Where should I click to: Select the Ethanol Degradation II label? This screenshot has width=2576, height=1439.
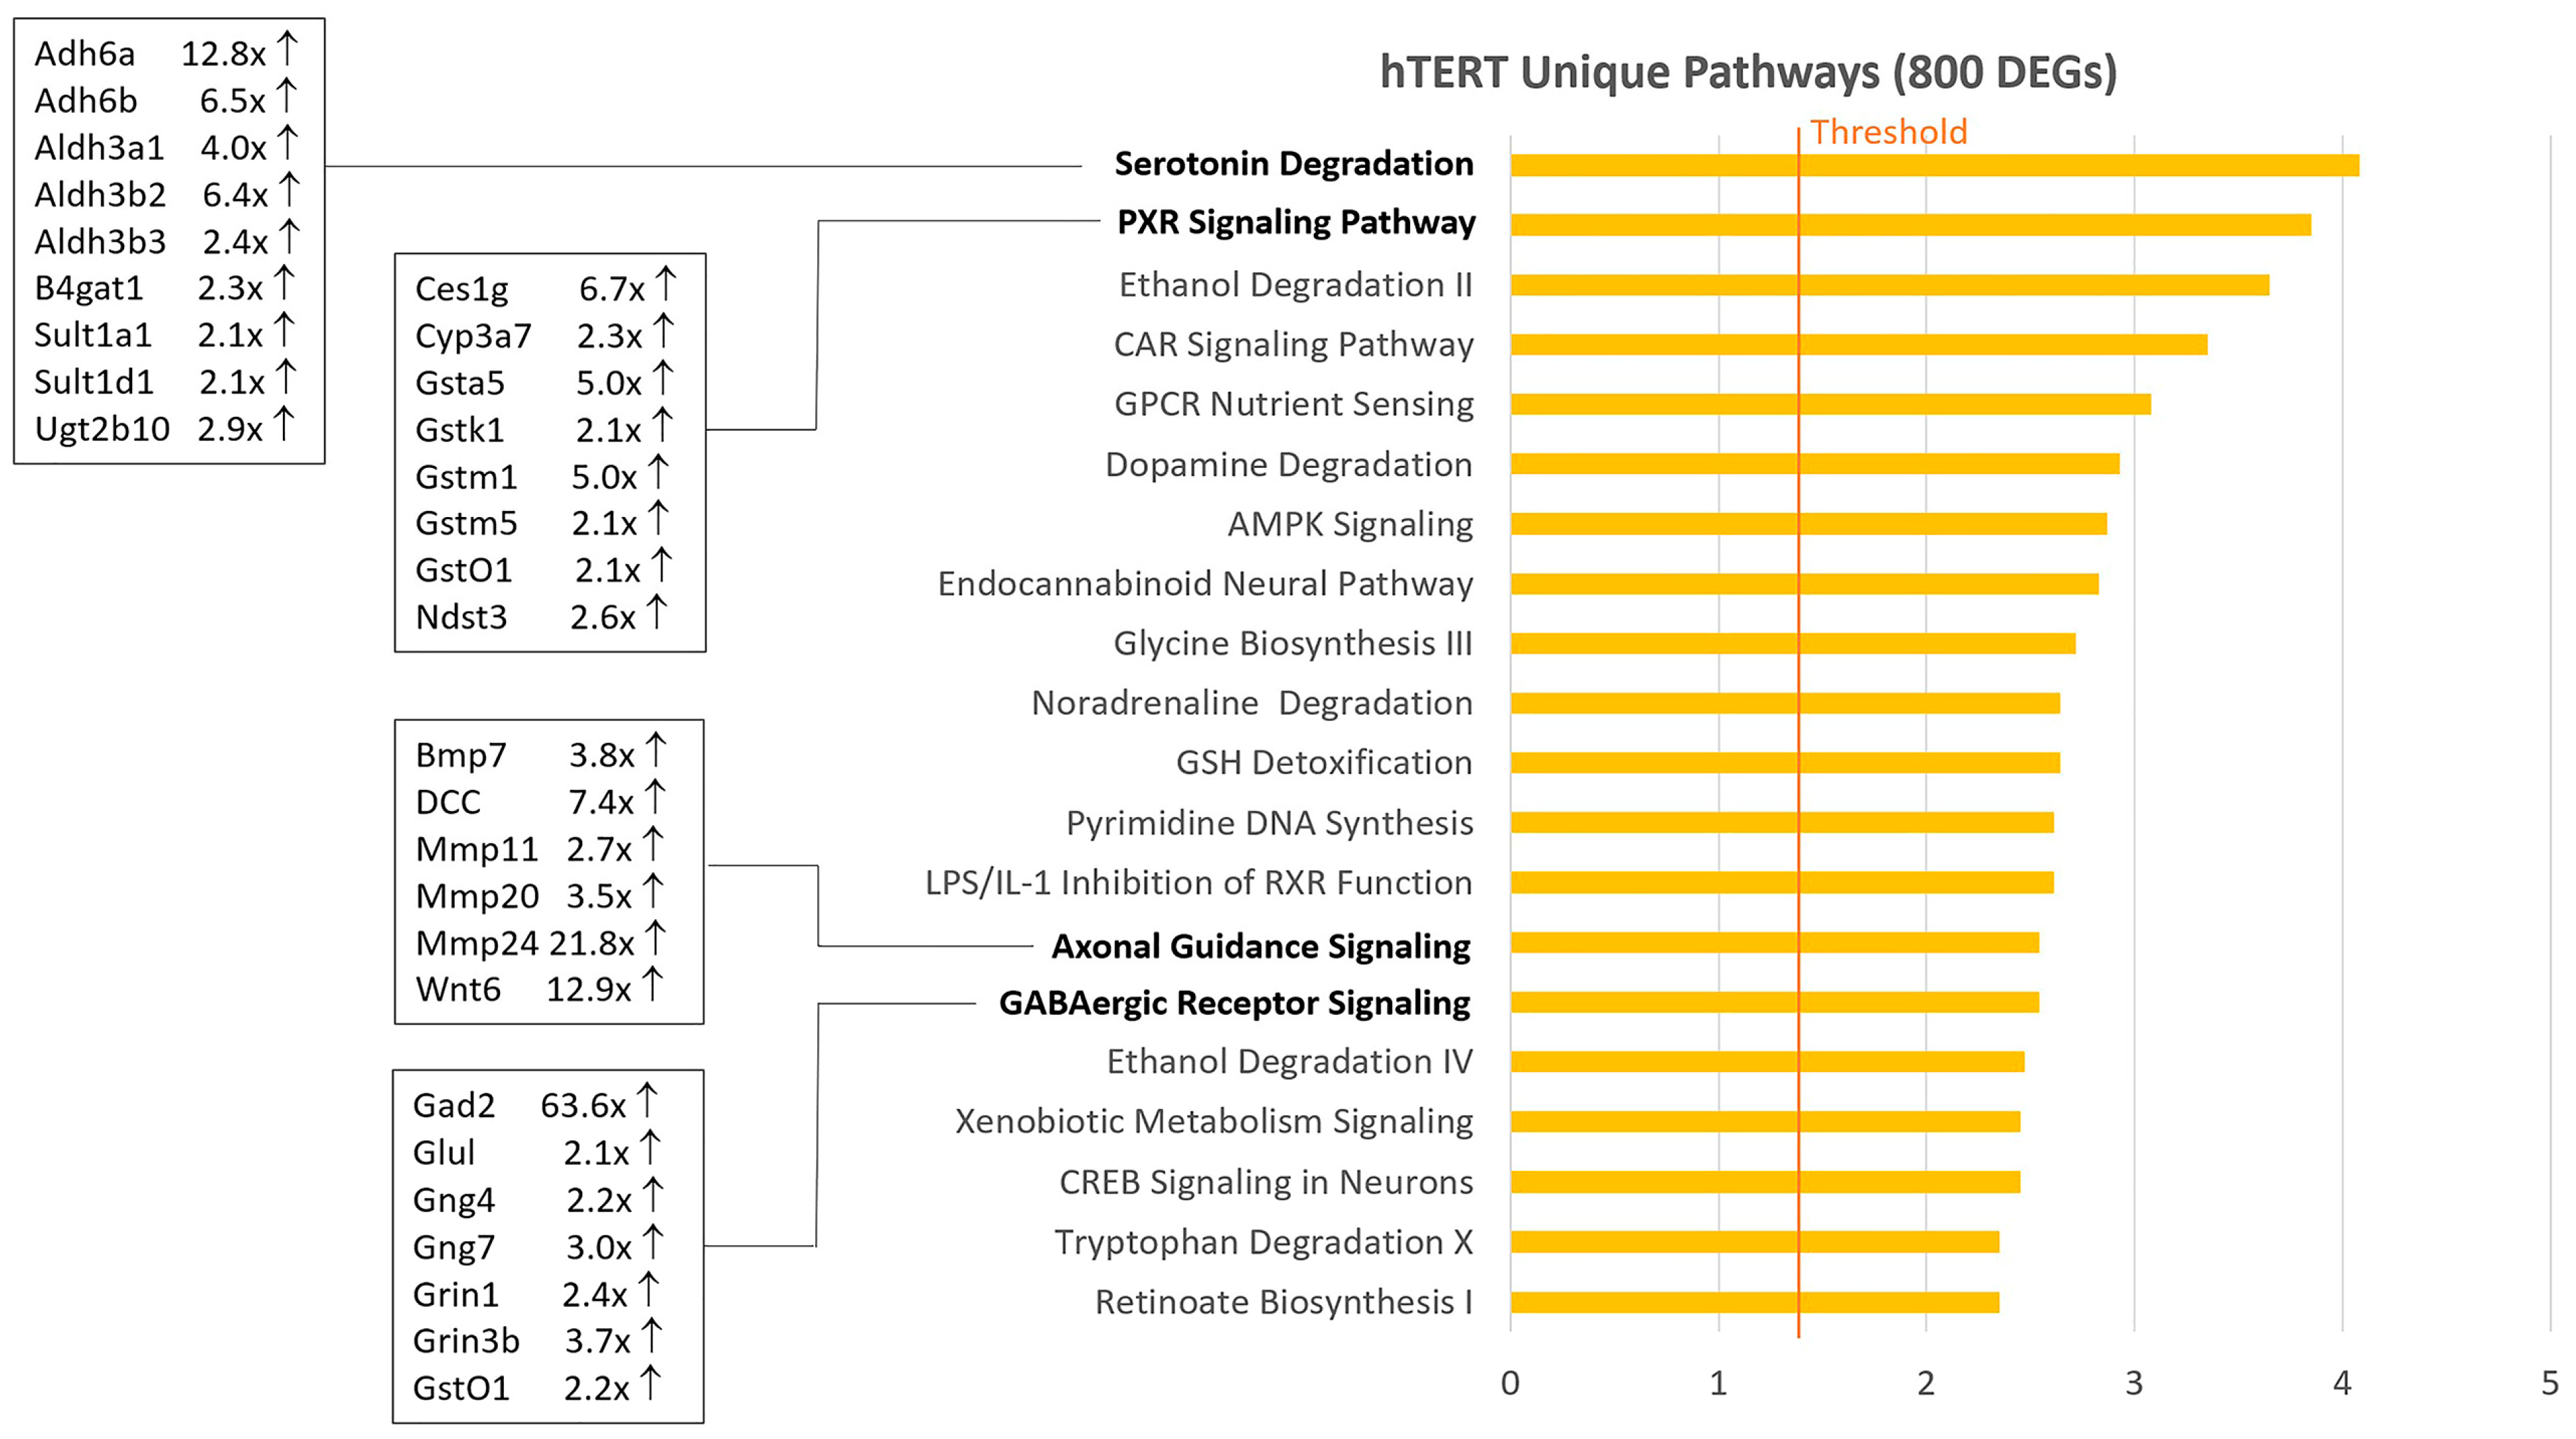click(x=1295, y=285)
